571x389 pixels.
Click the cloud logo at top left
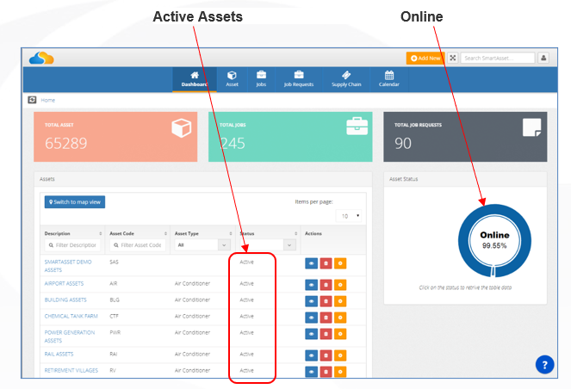pyautogui.click(x=41, y=58)
